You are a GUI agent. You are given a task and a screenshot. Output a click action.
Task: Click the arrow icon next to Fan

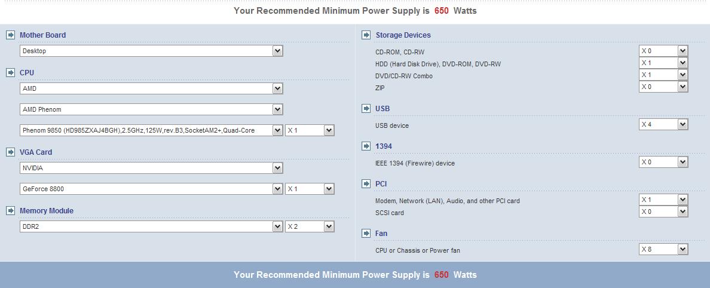click(366, 233)
